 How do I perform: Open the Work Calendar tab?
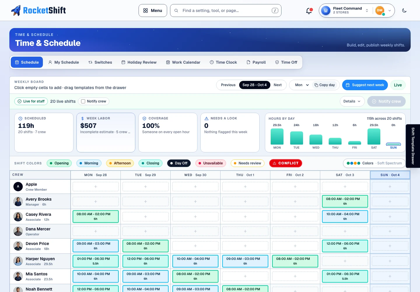[183, 62]
